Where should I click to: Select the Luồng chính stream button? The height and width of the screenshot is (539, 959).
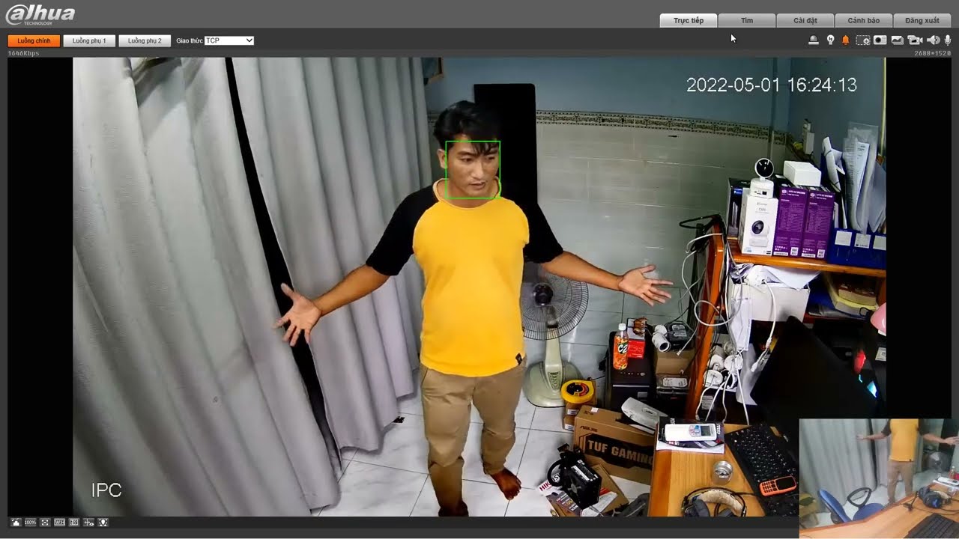click(x=34, y=40)
